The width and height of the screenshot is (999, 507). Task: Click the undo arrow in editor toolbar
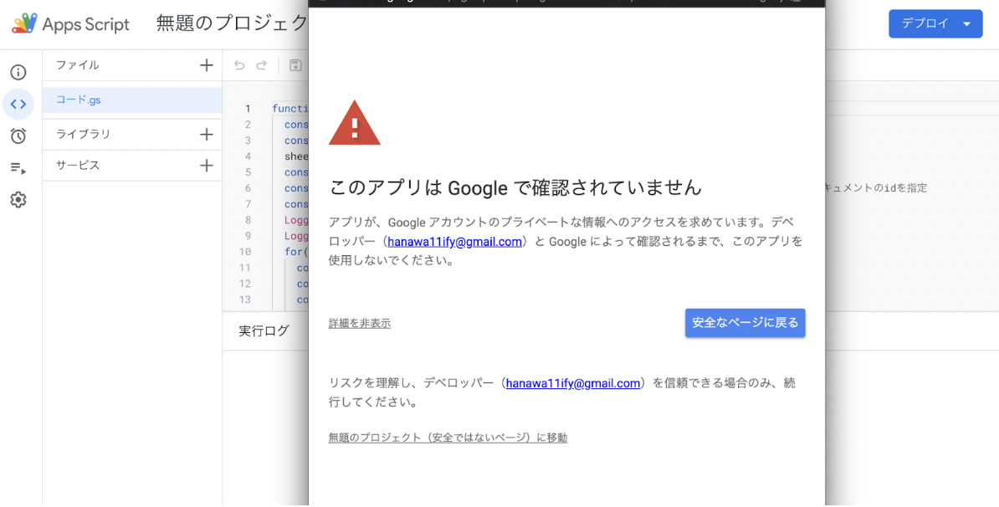[240, 65]
